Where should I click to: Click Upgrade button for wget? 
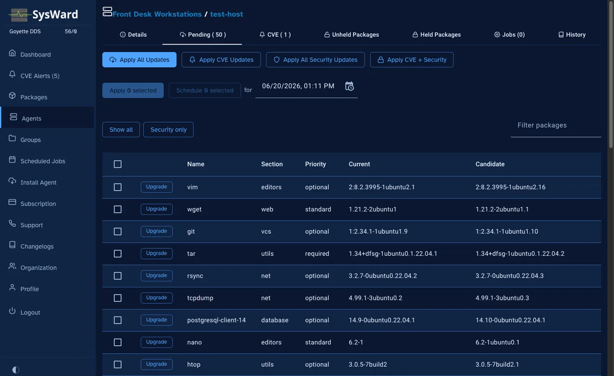click(157, 209)
